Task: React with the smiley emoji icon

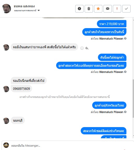Action: pyautogui.click(x=82, y=48)
